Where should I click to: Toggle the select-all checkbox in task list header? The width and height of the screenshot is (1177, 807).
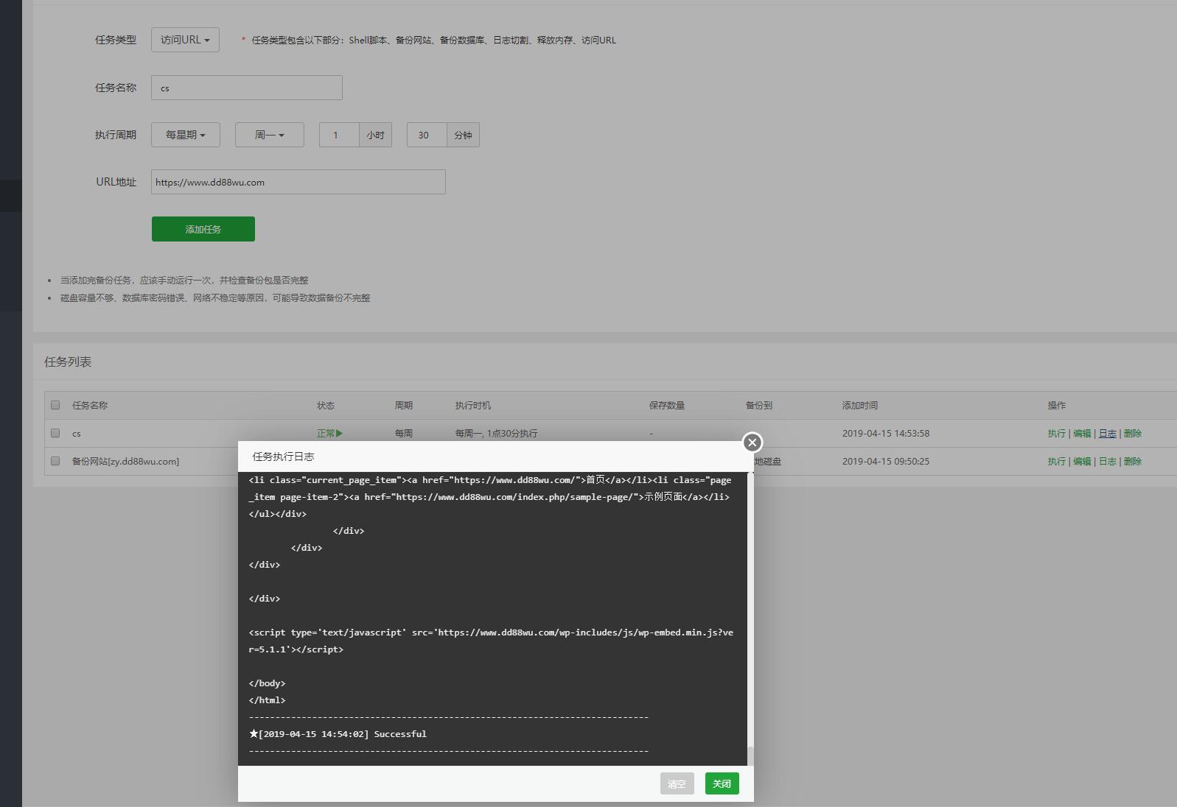(55, 405)
